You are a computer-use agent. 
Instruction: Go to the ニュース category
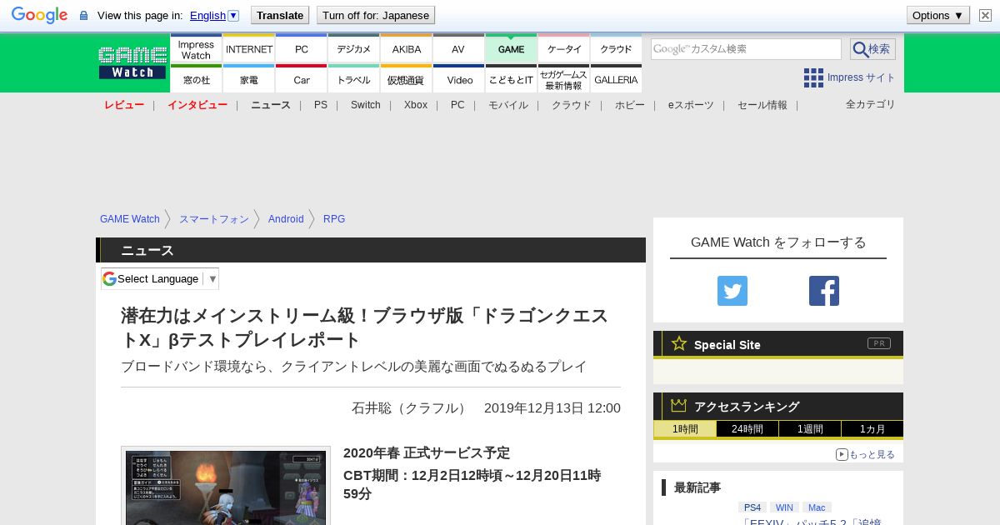tap(271, 105)
